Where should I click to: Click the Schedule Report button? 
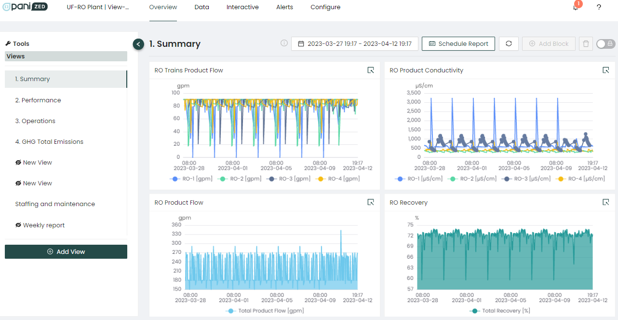point(458,44)
